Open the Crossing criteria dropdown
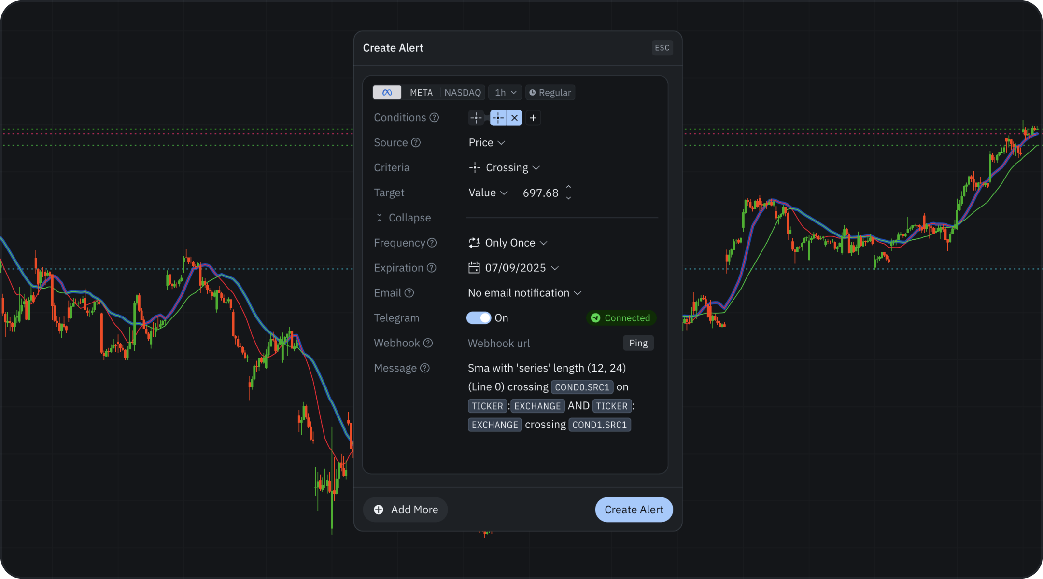The image size is (1043, 579). 505,167
